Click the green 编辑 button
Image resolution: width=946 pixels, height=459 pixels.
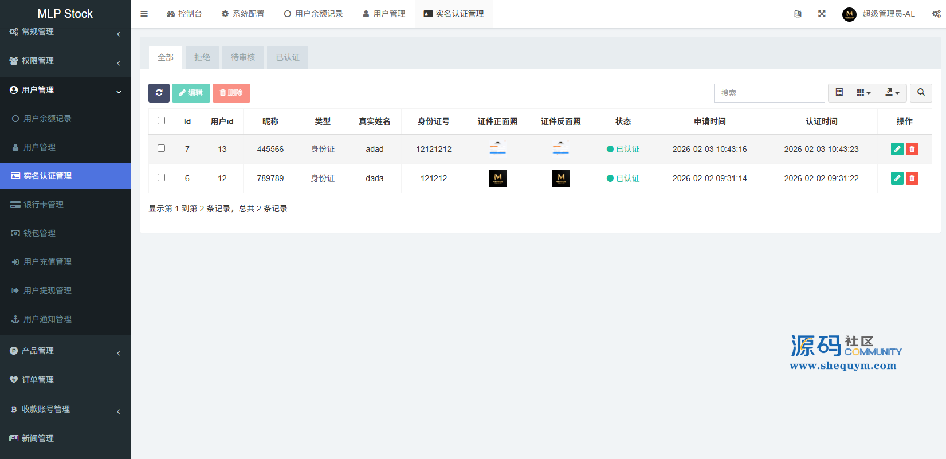[191, 93]
